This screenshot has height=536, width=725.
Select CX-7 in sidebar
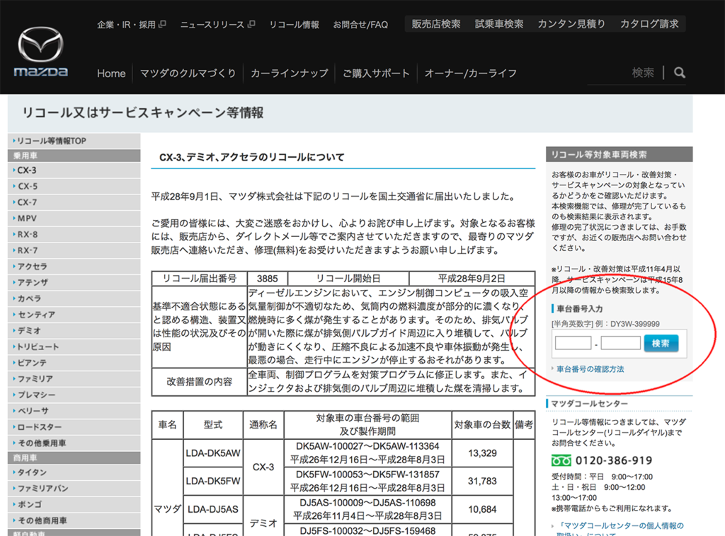click(74, 202)
